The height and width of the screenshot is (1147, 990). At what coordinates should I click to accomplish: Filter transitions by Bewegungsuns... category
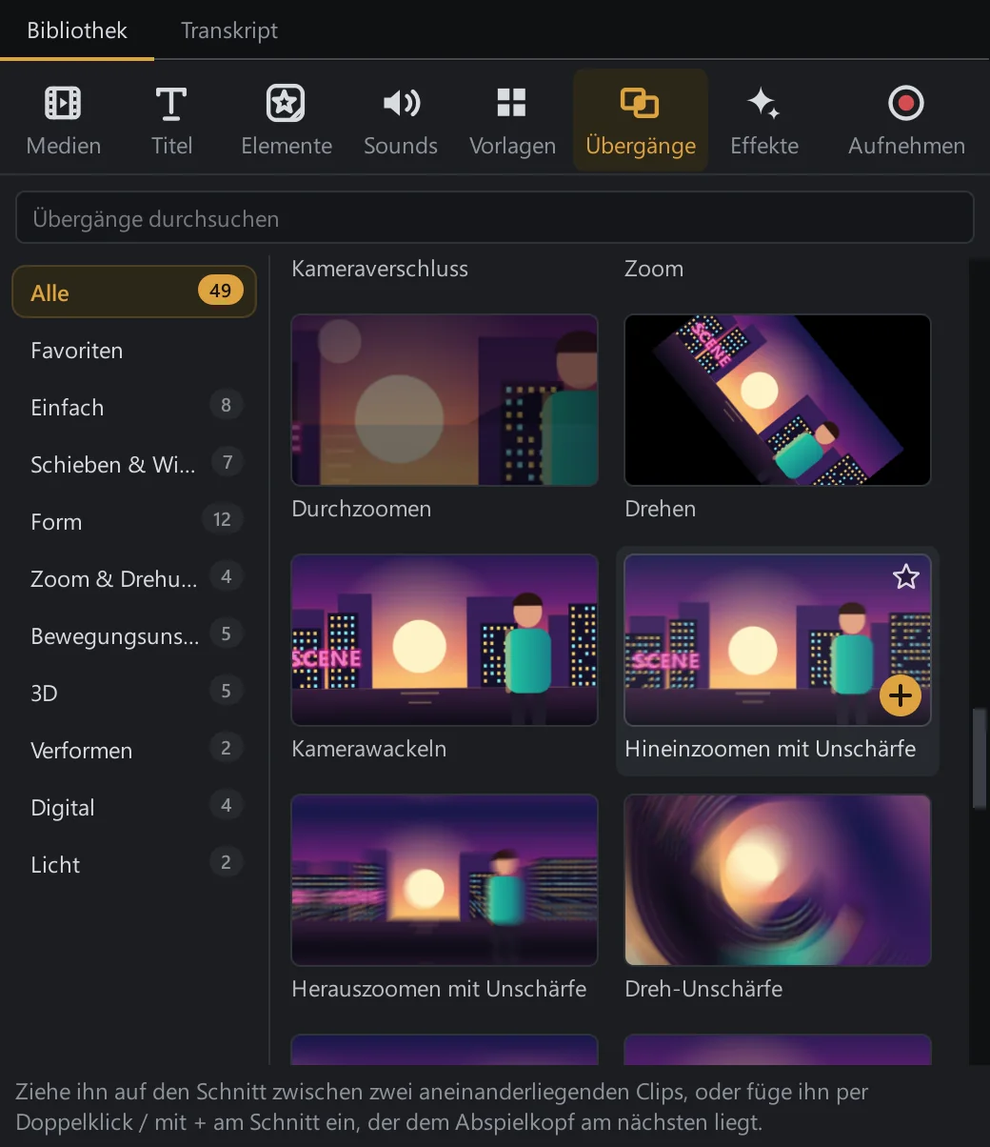[134, 635]
